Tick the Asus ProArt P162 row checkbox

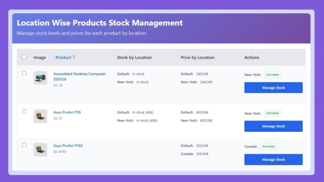point(24,145)
